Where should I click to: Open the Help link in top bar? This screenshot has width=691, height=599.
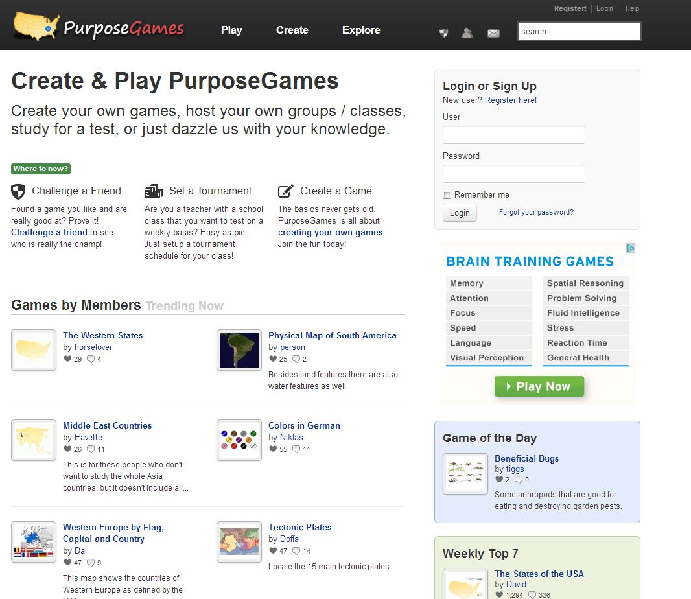click(632, 8)
